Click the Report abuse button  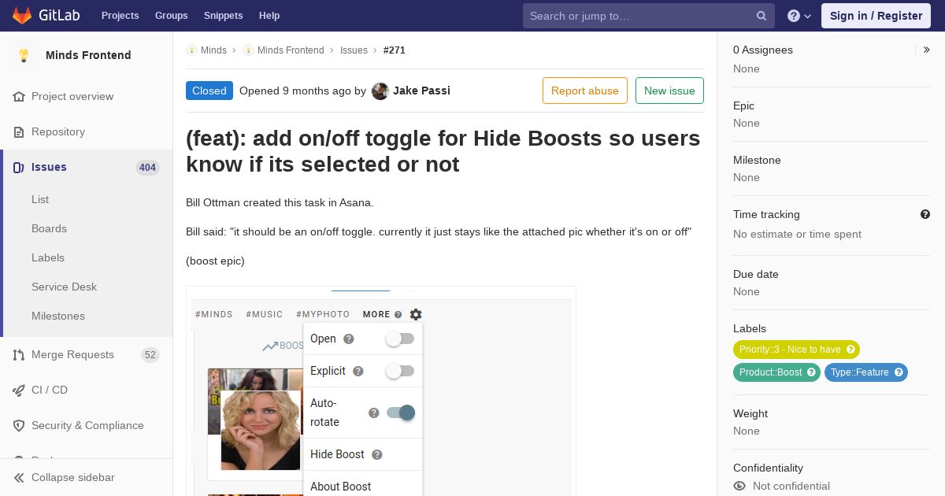(585, 91)
